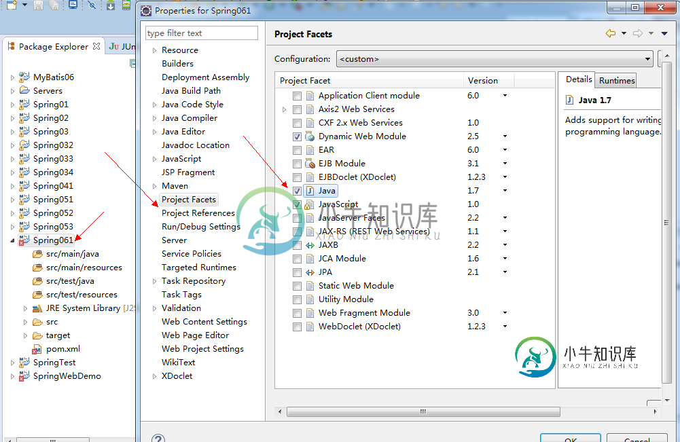Click the Dynamic Web Module facet icon

tap(310, 136)
